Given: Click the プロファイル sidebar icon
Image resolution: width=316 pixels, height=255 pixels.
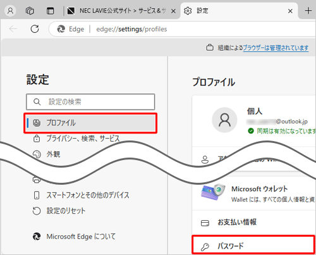Looking at the screenshot, I should 37,123.
